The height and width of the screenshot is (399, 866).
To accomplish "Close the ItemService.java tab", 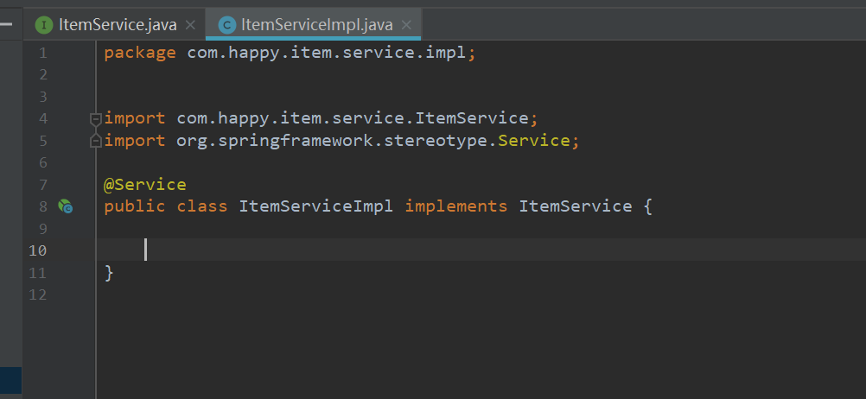I will pyautogui.click(x=191, y=25).
